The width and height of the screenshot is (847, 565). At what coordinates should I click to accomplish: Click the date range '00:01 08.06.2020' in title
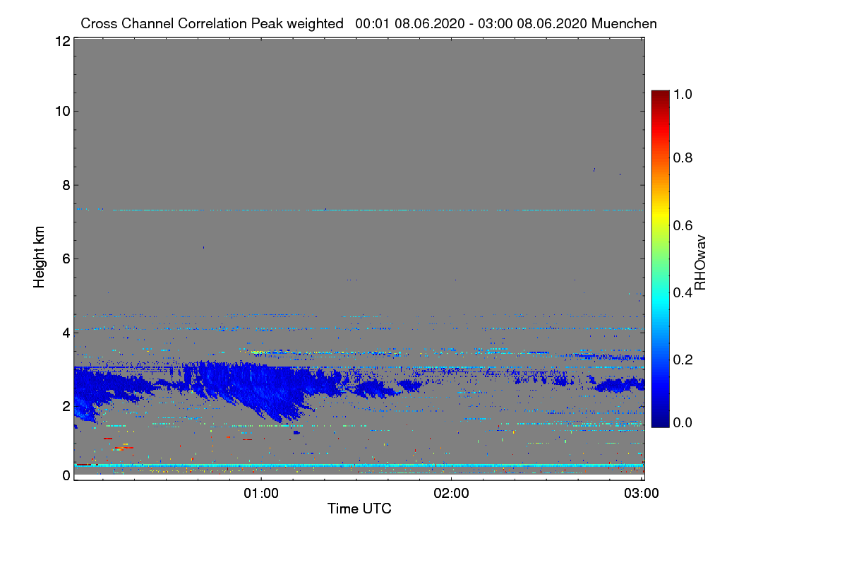tap(410, 23)
